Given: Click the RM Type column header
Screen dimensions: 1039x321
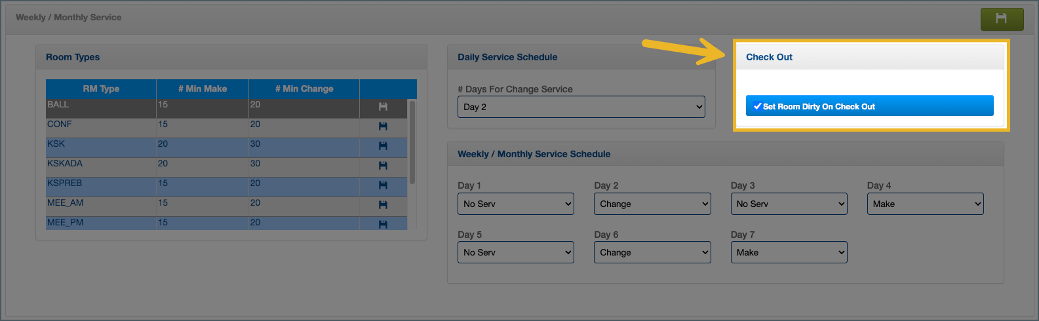Looking at the screenshot, I should (101, 88).
